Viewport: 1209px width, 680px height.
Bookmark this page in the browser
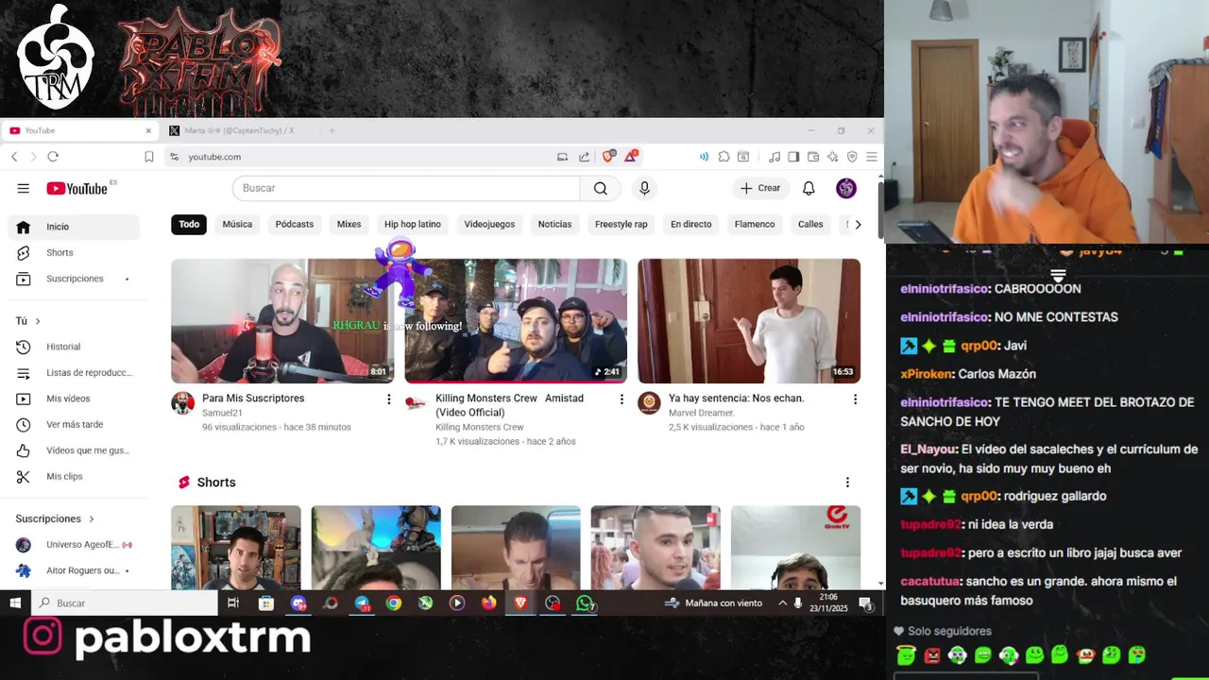pyautogui.click(x=148, y=157)
